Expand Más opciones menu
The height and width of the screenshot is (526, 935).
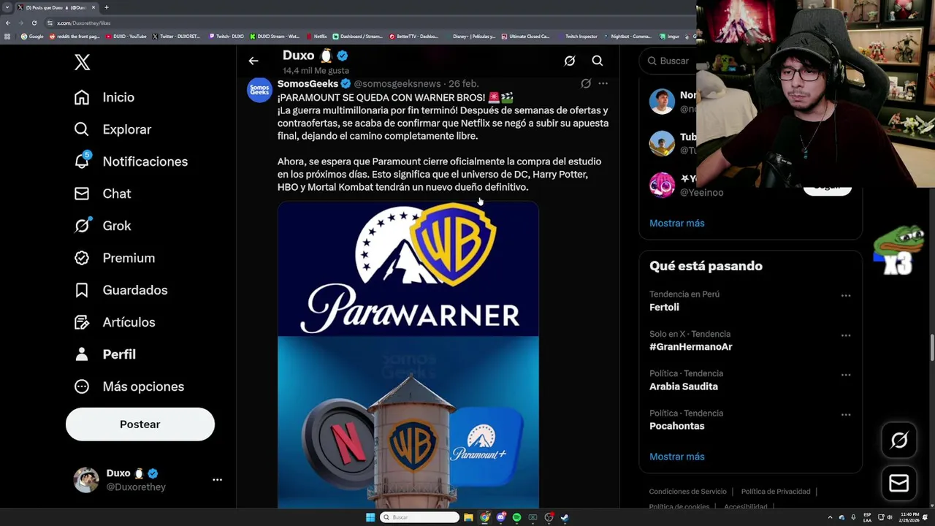tap(129, 386)
